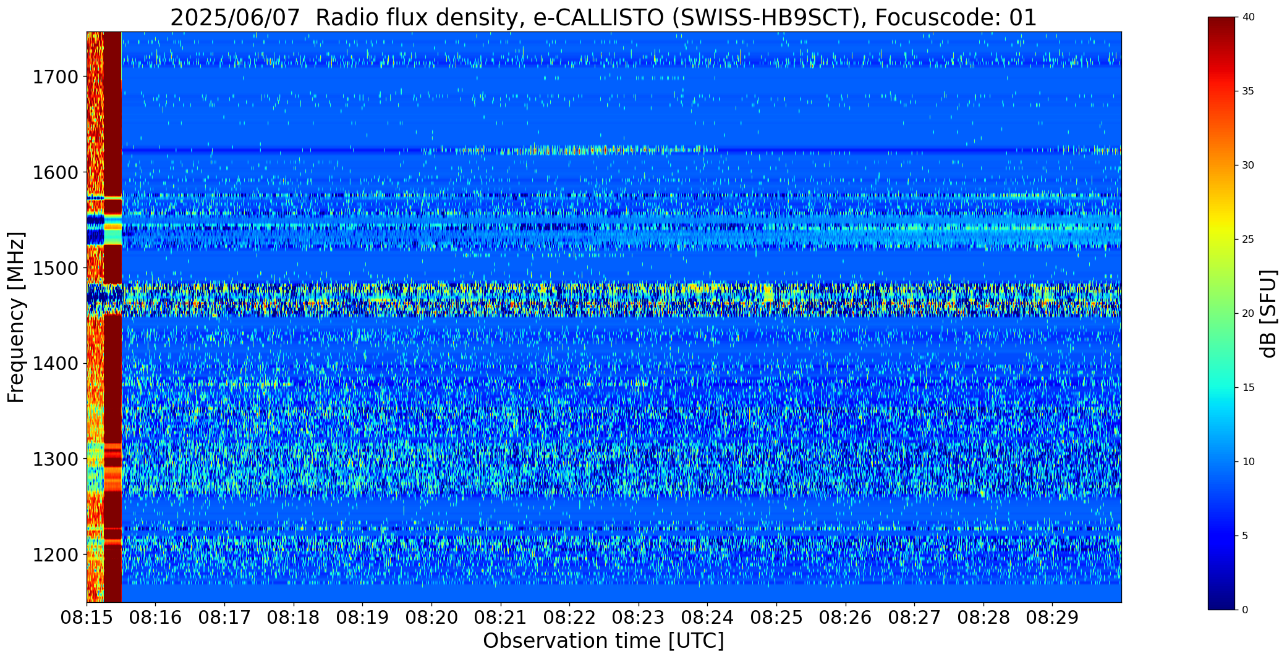Click the colorbar tick value 0
Screen dimensions: 1287x659
(x=1245, y=610)
